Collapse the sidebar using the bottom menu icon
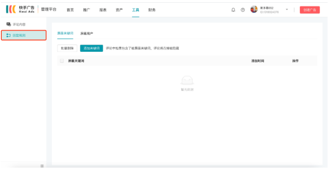This screenshot has width=328, height=169. [42, 166]
